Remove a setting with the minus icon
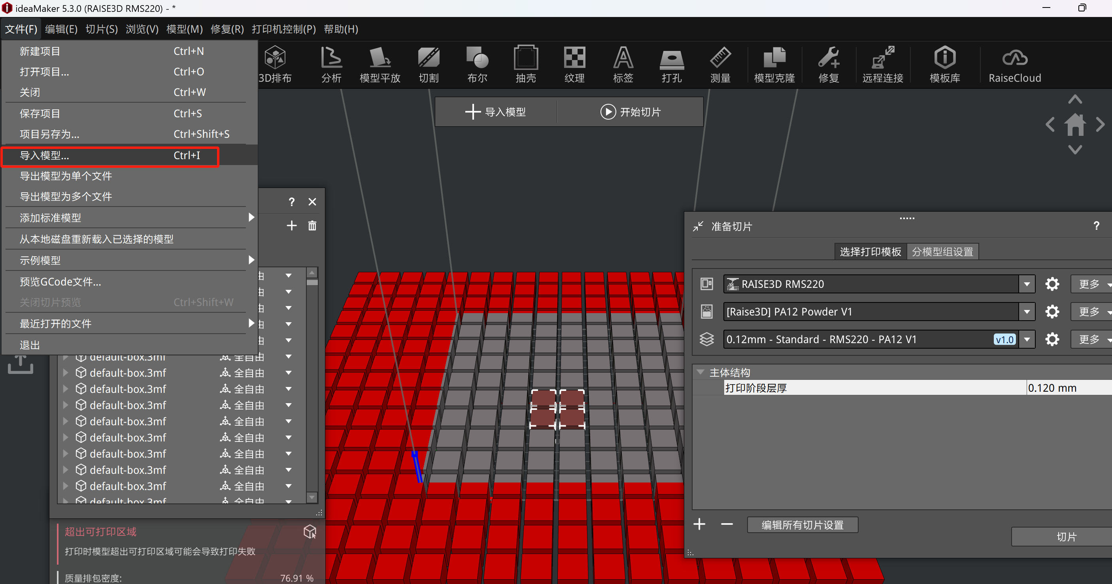The height and width of the screenshot is (584, 1112). (727, 524)
